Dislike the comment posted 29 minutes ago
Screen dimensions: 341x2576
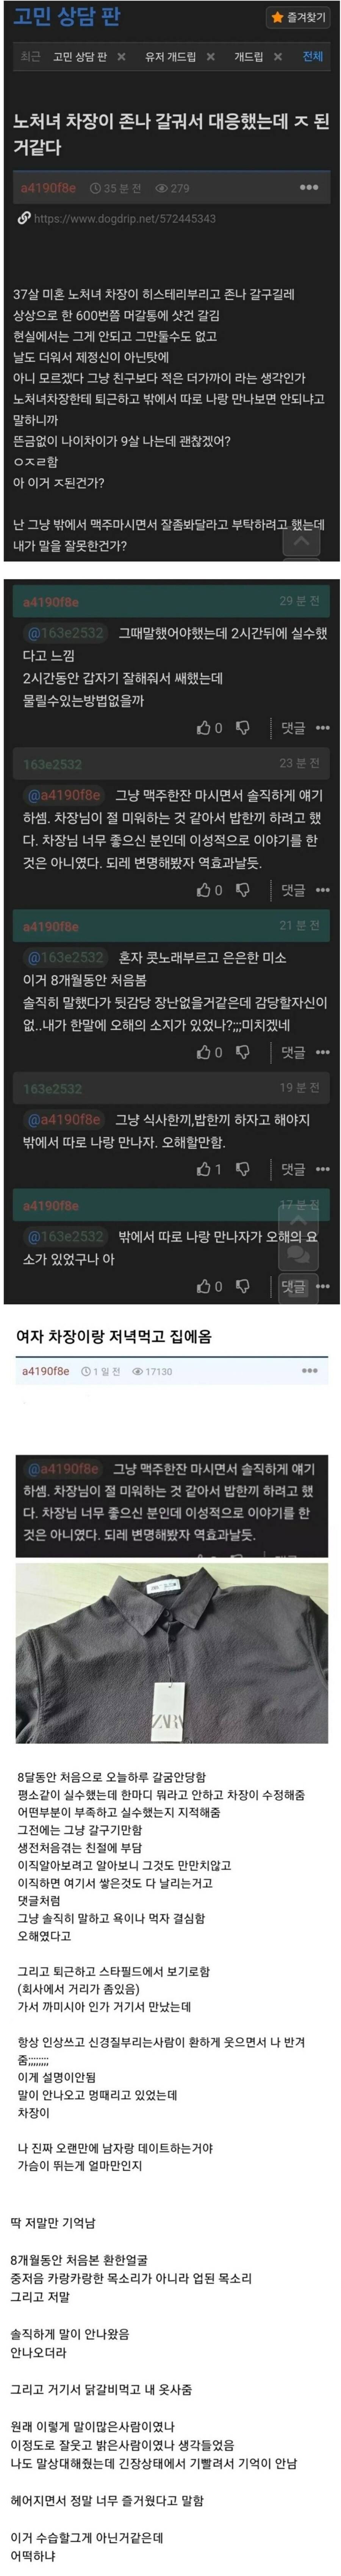(243, 728)
